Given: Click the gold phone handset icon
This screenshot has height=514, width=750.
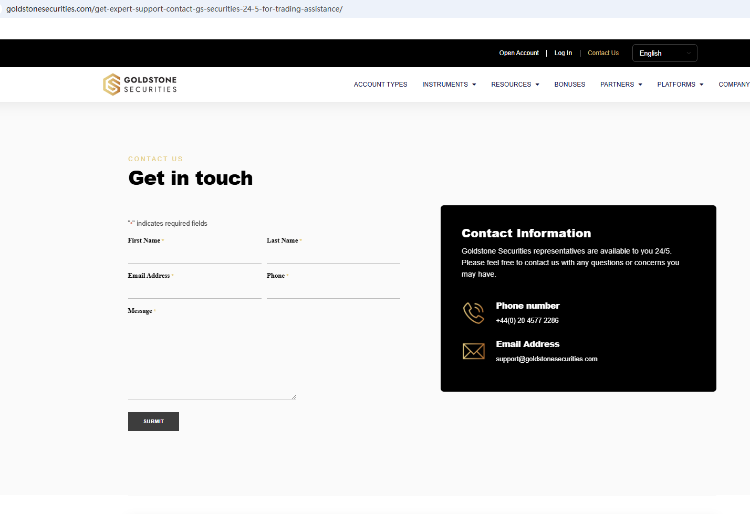Looking at the screenshot, I should 473,313.
